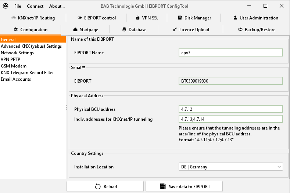Open the File menu
The height and width of the screenshot is (193, 290).
tap(18, 6)
